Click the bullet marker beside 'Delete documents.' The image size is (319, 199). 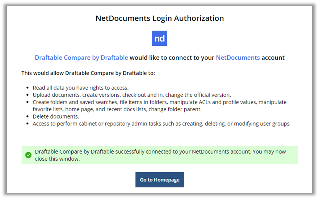point(28,116)
